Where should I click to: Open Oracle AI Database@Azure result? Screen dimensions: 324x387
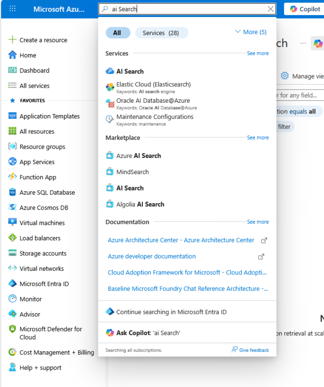tap(187, 103)
